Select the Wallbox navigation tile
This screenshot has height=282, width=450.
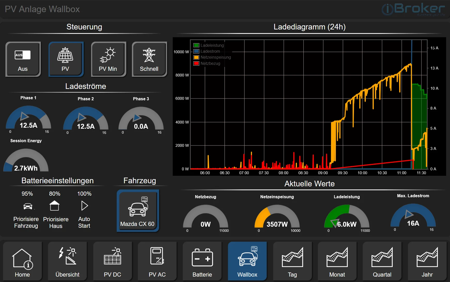tap(247, 261)
